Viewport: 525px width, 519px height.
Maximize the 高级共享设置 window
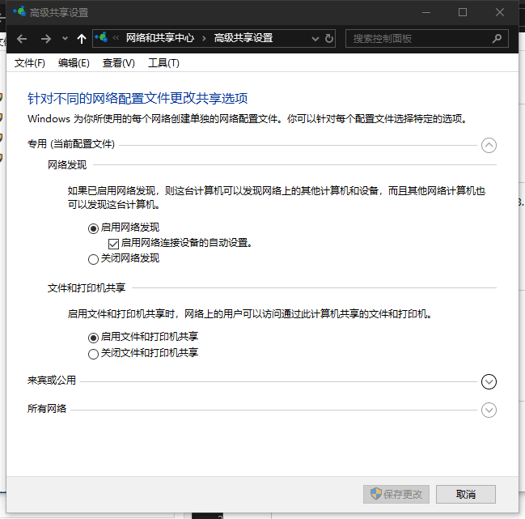click(x=463, y=12)
